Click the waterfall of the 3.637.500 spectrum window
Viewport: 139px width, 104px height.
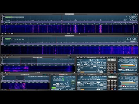pos(69,50)
